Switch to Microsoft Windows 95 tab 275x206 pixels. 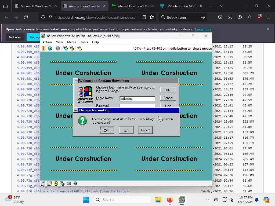(x=36, y=6)
